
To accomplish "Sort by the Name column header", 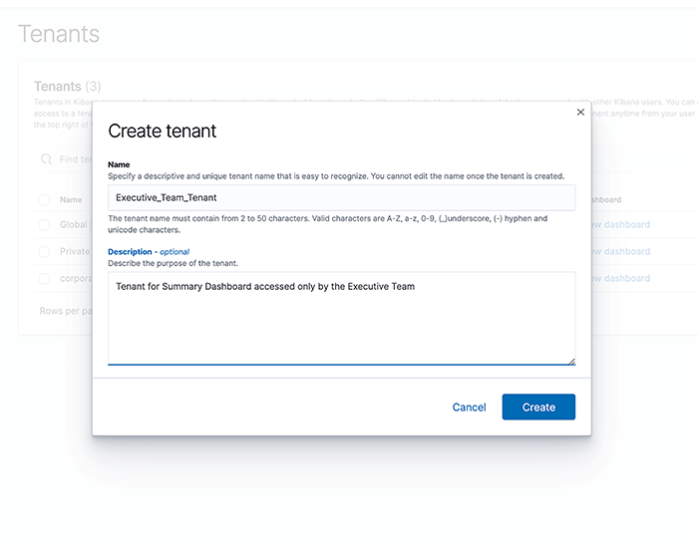I will (x=71, y=199).
